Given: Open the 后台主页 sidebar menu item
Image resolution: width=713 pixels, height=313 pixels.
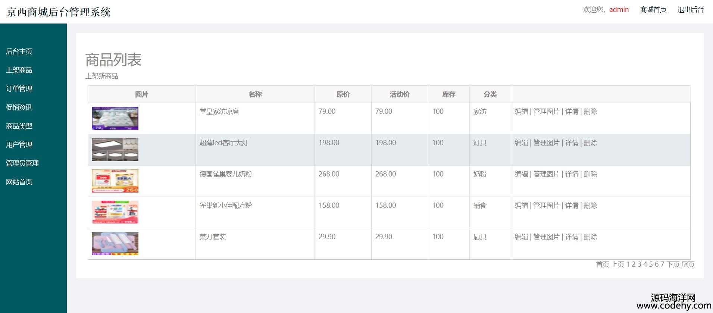Looking at the screenshot, I should (19, 51).
